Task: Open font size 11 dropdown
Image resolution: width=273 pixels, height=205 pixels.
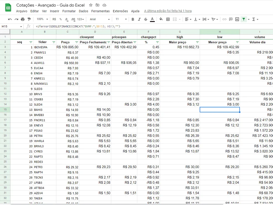Action: click(121, 19)
